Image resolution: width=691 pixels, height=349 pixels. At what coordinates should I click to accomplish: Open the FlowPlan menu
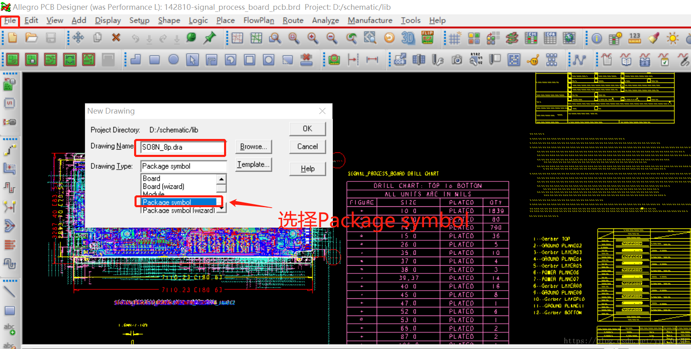coord(259,20)
